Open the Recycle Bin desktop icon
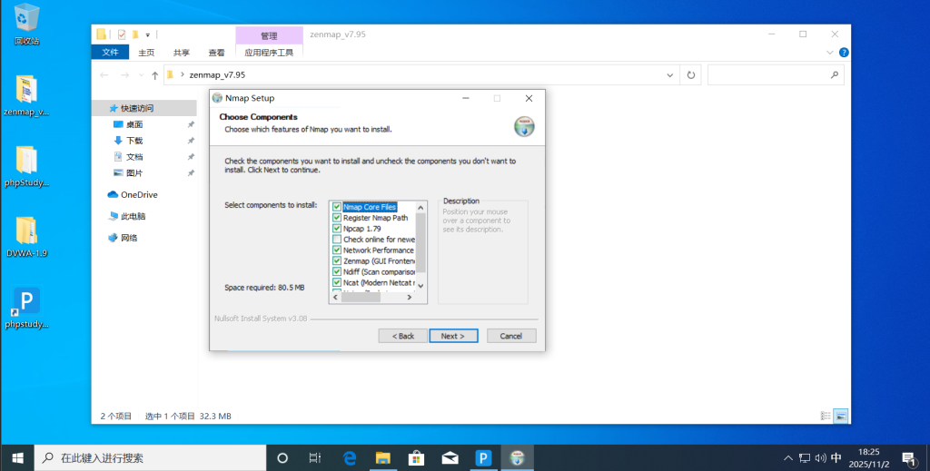This screenshot has height=471, width=930. pos(27,23)
